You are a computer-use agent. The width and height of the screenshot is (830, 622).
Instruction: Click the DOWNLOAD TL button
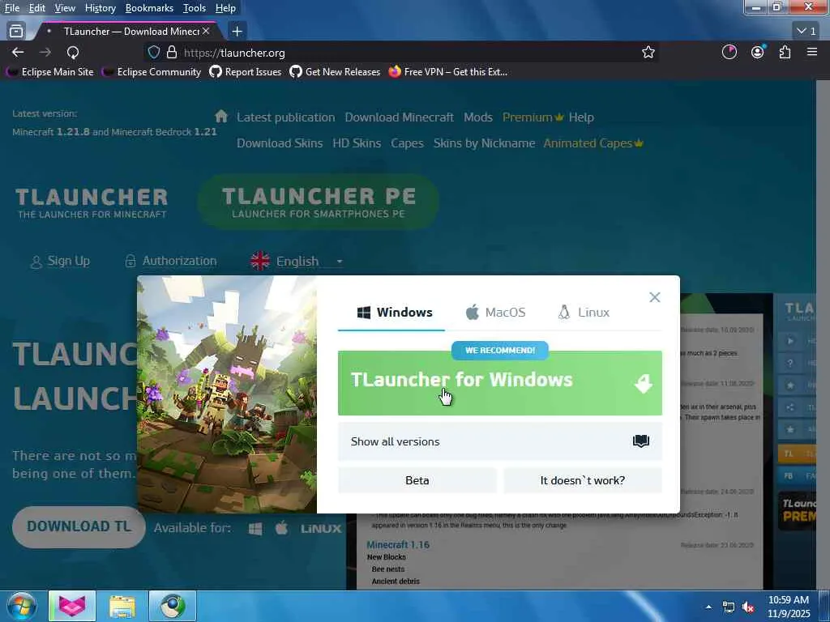(79, 526)
